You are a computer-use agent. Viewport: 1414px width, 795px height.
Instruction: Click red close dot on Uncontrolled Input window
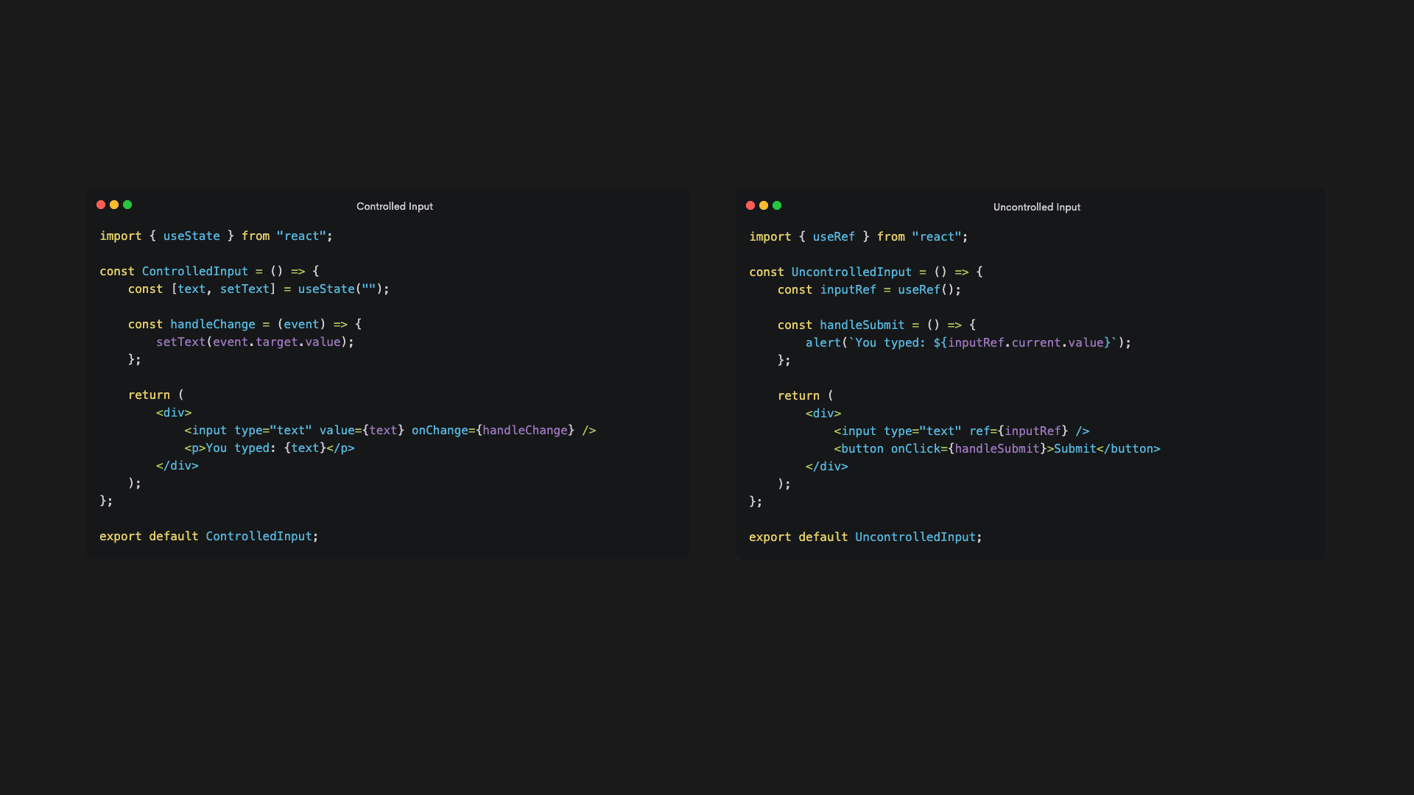[x=750, y=205]
